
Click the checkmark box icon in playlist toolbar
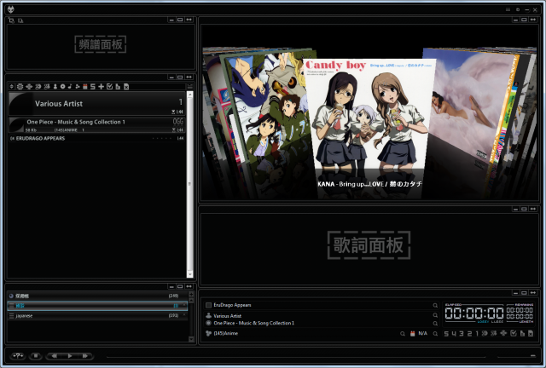coord(109,86)
